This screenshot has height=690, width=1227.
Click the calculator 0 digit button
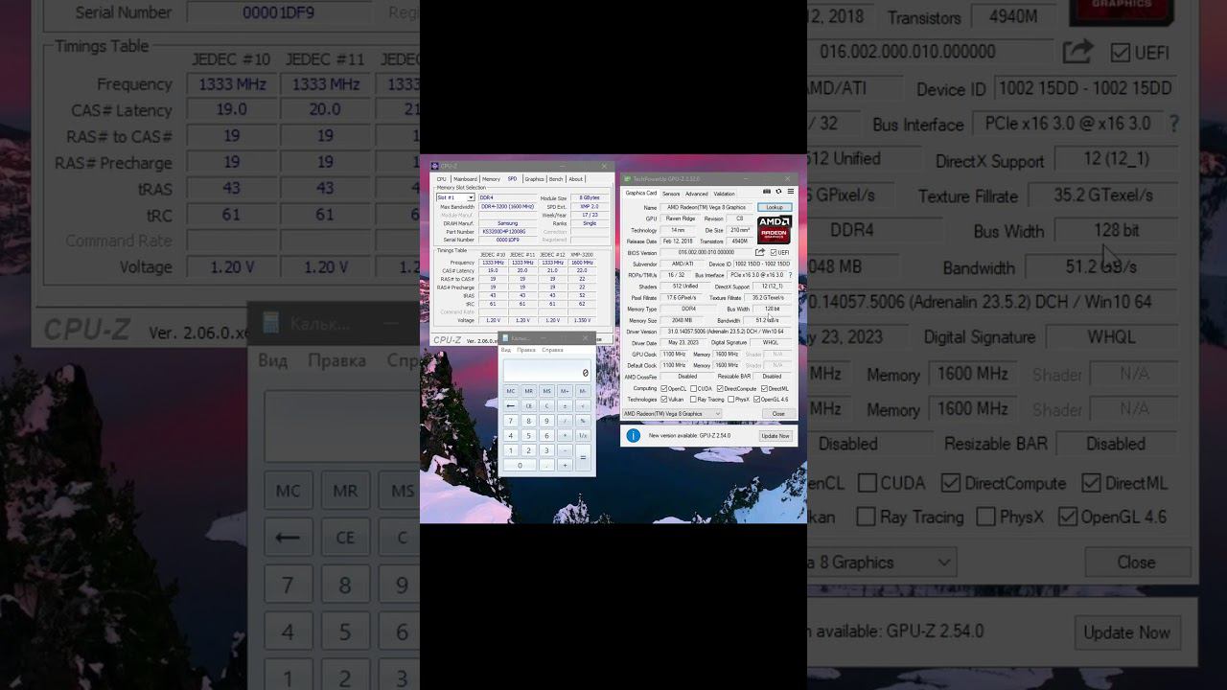(x=520, y=465)
